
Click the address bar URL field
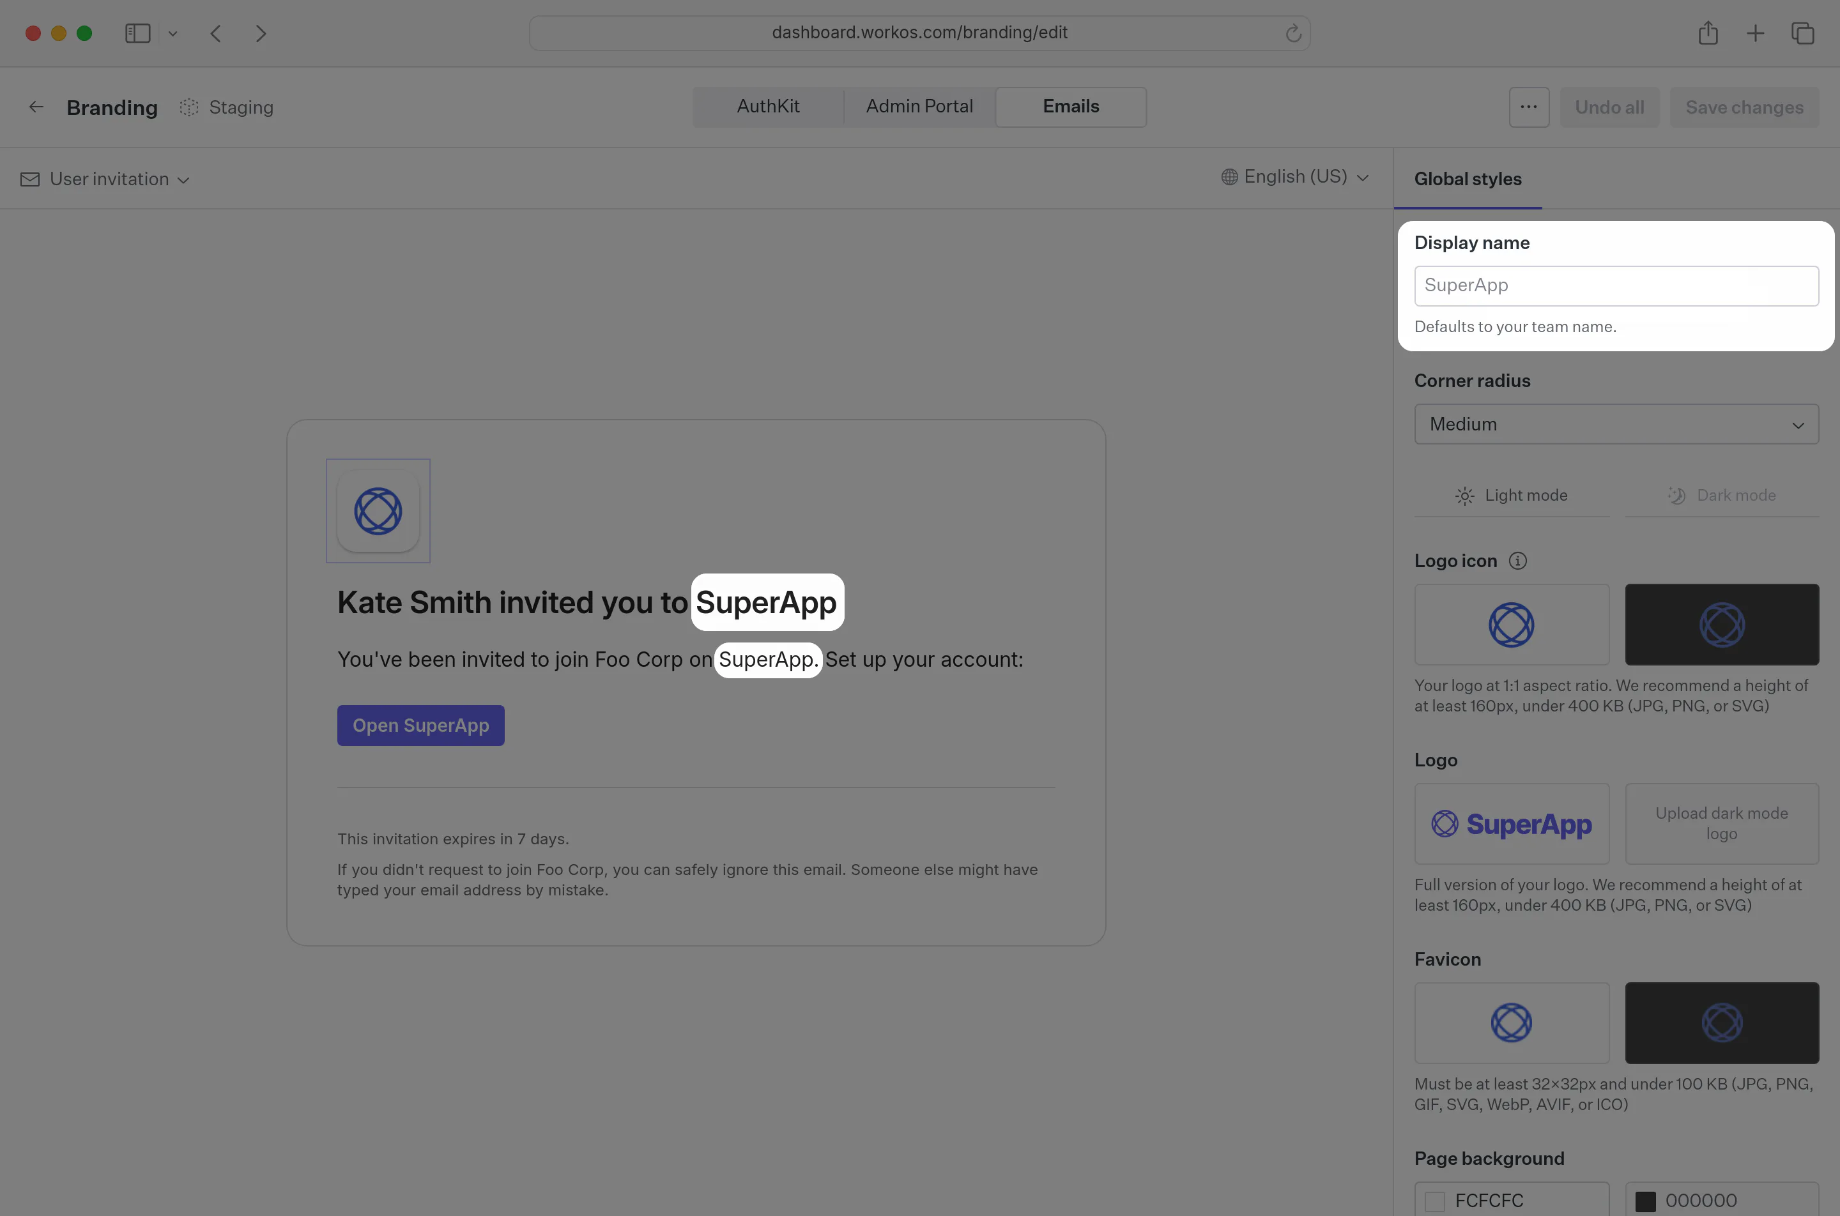919,33
